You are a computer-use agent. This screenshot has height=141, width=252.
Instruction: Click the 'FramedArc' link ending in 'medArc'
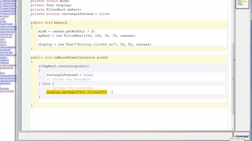(x=4, y=58)
